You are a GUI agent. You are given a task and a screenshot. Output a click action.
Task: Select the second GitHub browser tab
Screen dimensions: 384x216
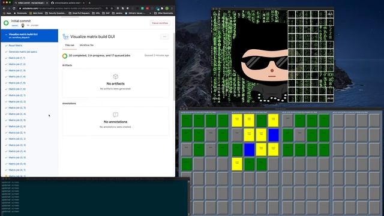[x=68, y=3]
